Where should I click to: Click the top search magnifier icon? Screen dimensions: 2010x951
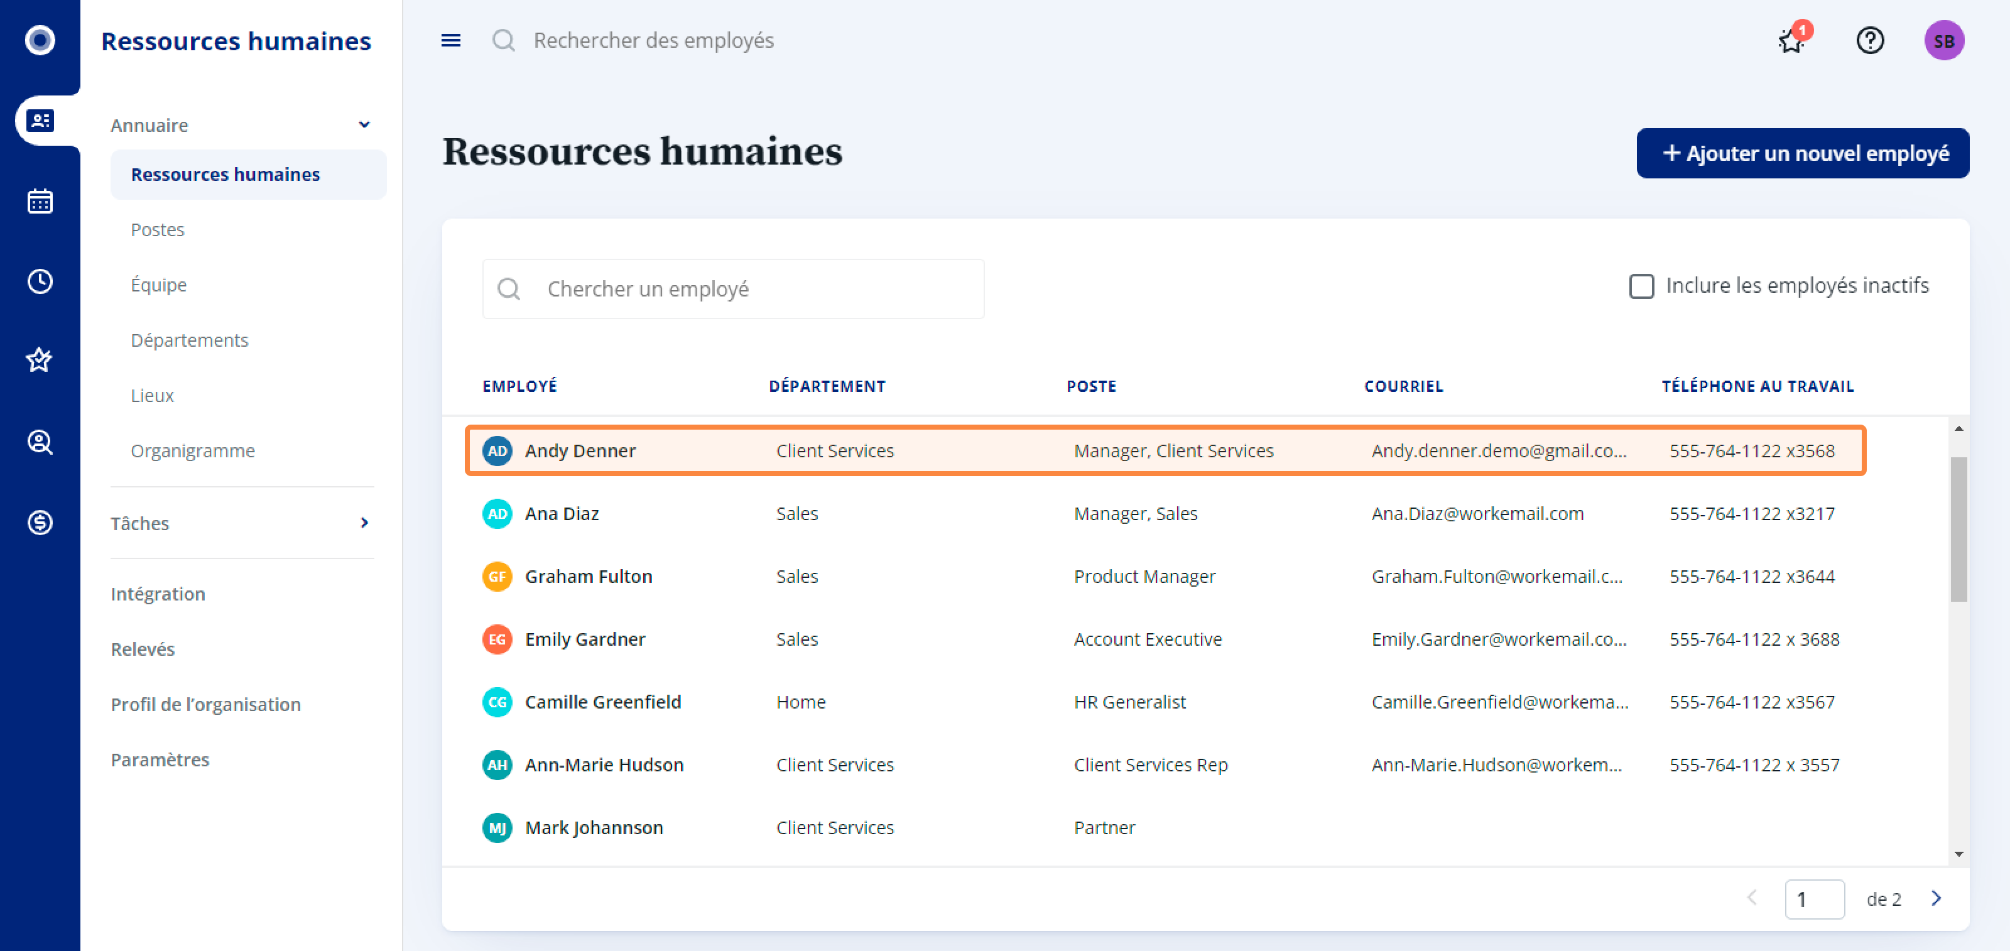click(504, 41)
